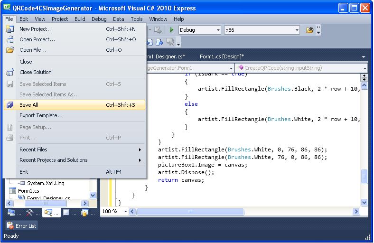Open the Toolbox panel tab with hammer icon
The image size is (374, 243).
coord(29,213)
